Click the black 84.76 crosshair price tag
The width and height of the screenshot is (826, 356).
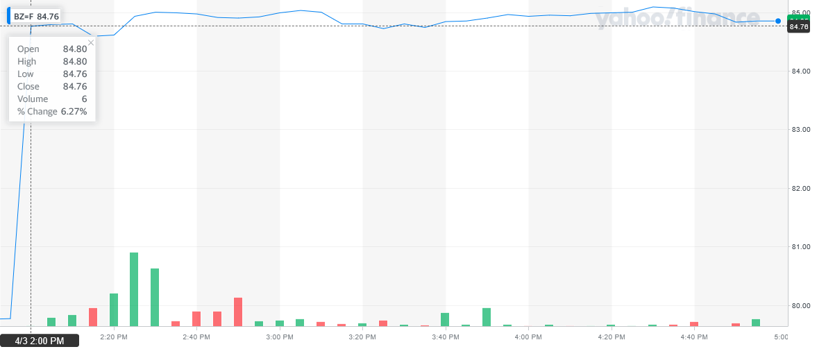coord(798,27)
